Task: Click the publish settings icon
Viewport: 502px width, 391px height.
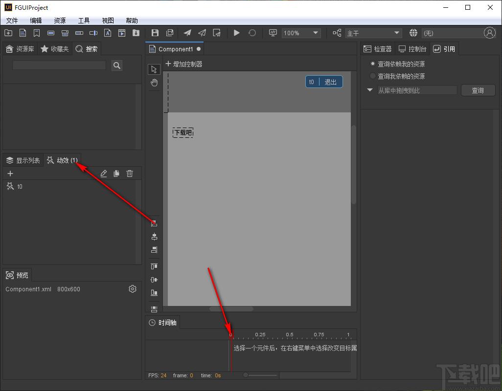Action: [217, 33]
